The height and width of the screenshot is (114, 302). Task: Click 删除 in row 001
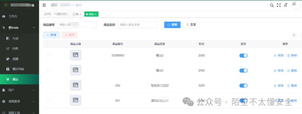(292, 101)
